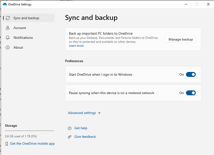Click the Give feedback people icon
Image resolution: width=214 pixels, height=155 pixels.
coord(70,137)
